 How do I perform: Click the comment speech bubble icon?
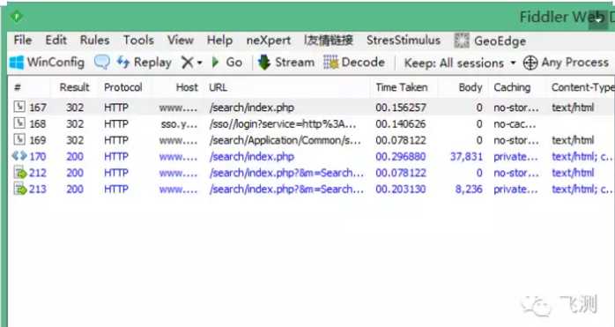pyautogui.click(x=102, y=63)
